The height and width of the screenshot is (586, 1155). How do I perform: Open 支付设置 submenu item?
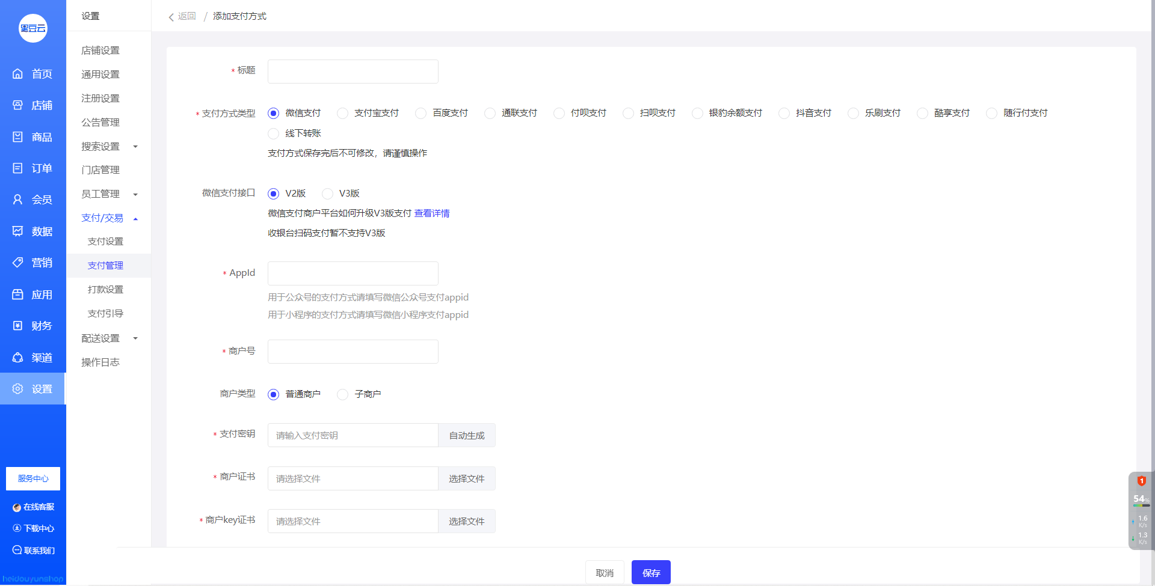105,242
